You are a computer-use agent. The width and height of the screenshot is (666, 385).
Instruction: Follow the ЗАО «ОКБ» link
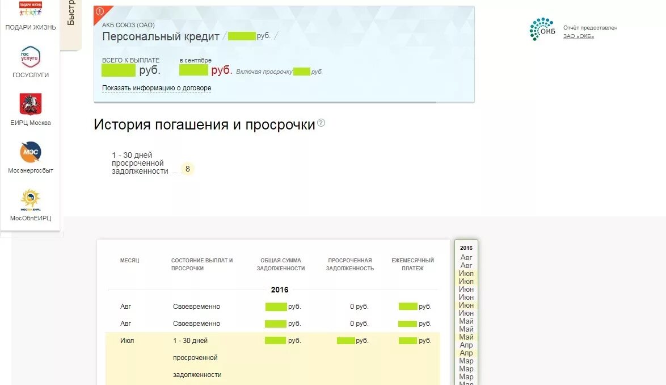pos(579,36)
